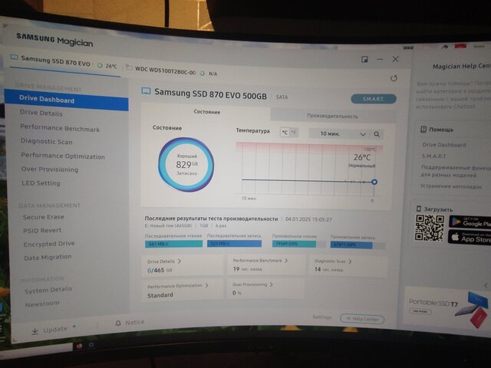The width and height of the screenshot is (491, 368).
Task: Open Secure Erase in the sidebar
Action: (x=44, y=217)
